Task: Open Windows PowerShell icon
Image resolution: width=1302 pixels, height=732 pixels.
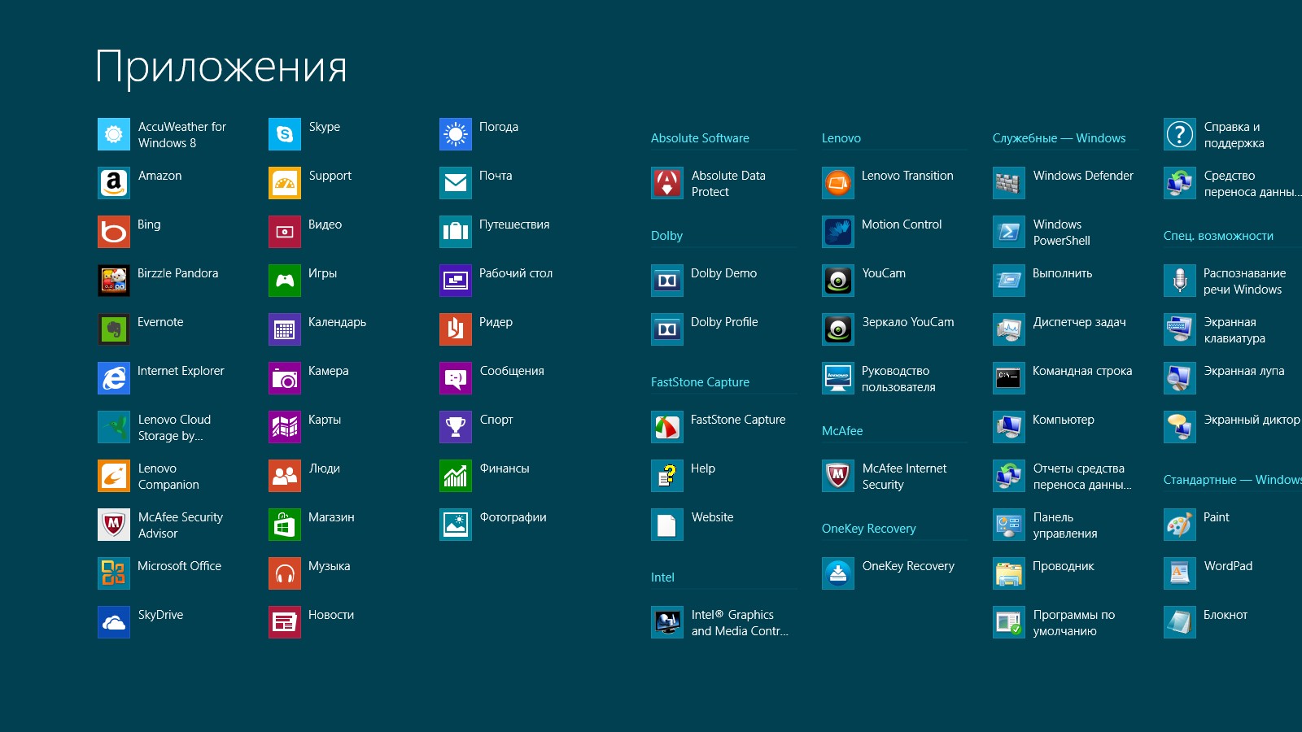Action: [x=1008, y=232]
